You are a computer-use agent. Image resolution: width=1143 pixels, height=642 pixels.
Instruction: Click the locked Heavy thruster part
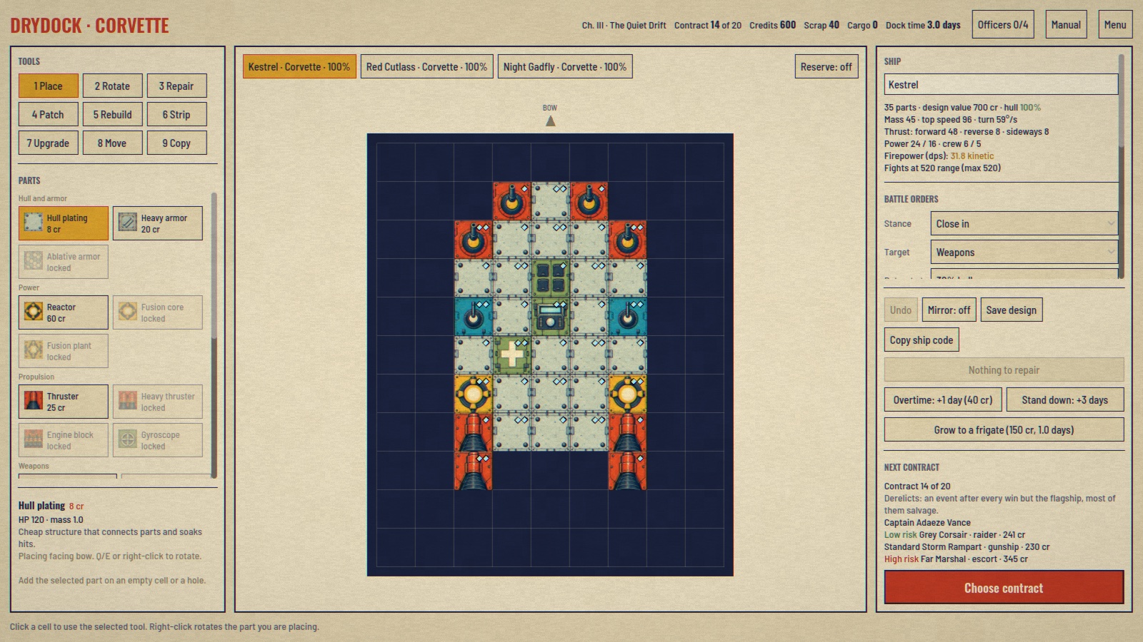tap(157, 402)
